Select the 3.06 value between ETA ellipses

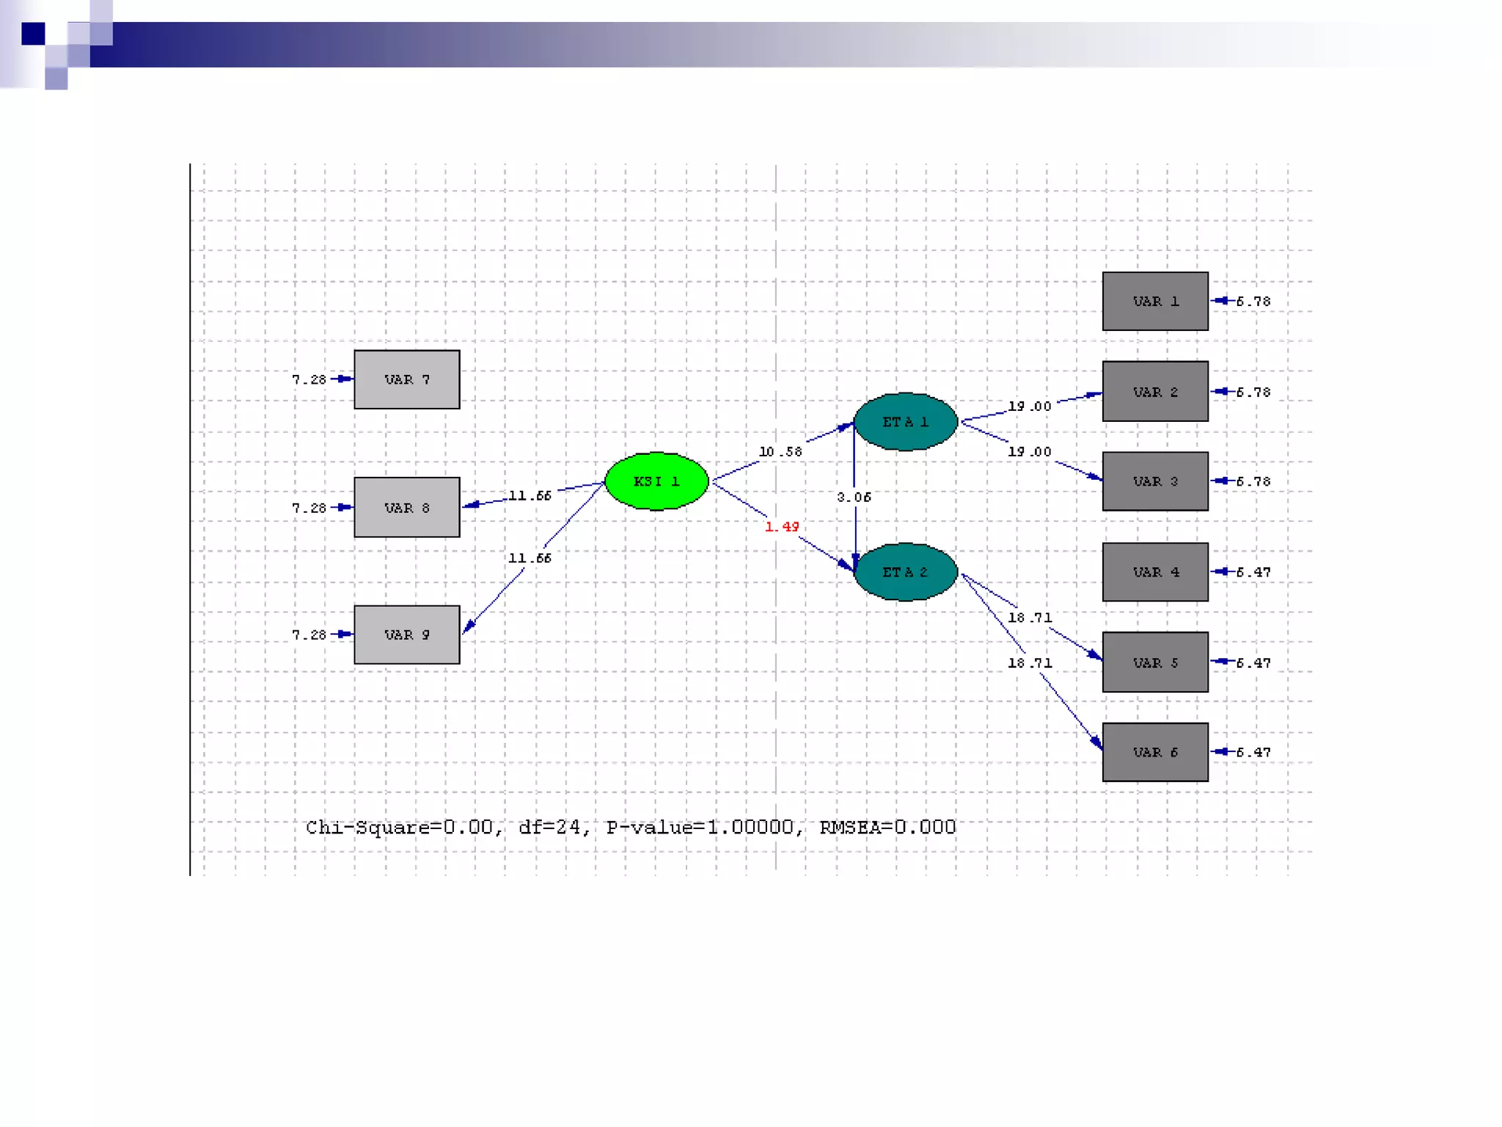coord(854,497)
